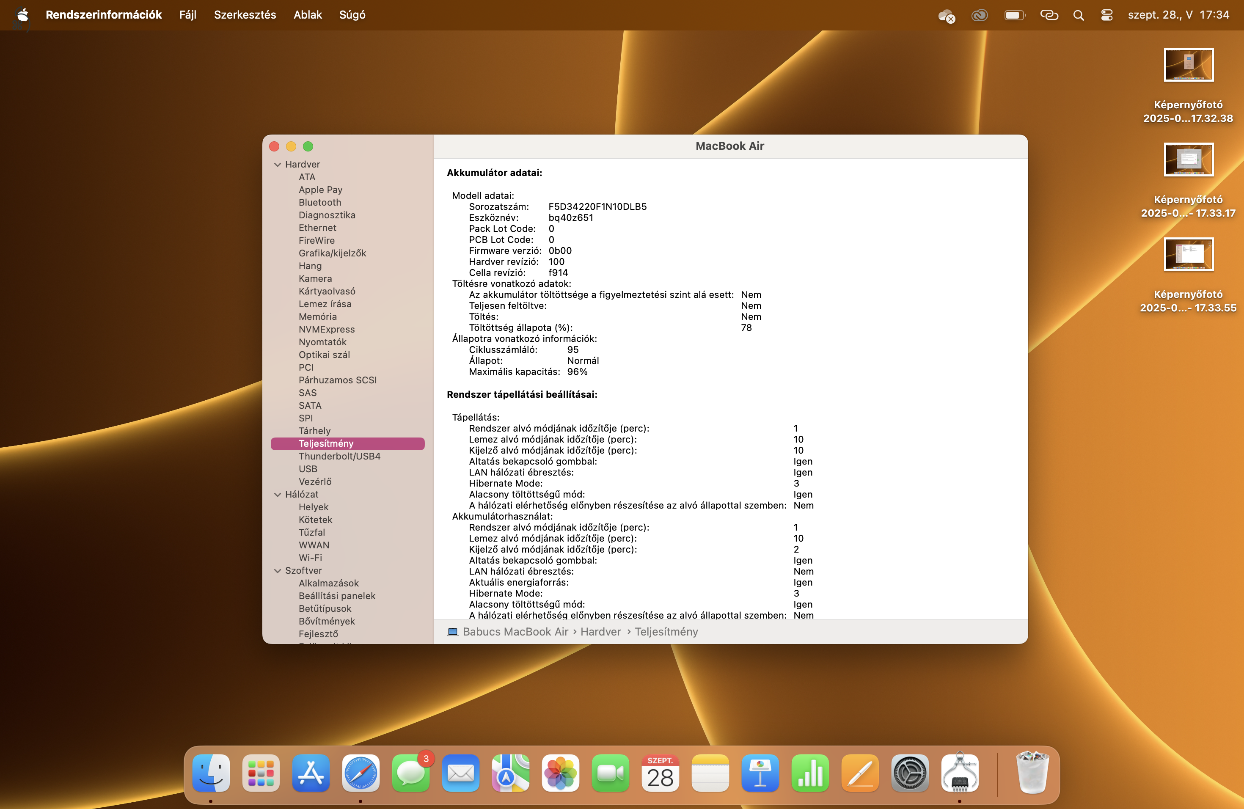Viewport: 1244px width, 809px height.
Task: Open the Szerkesztés menu
Action: pyautogui.click(x=245, y=15)
